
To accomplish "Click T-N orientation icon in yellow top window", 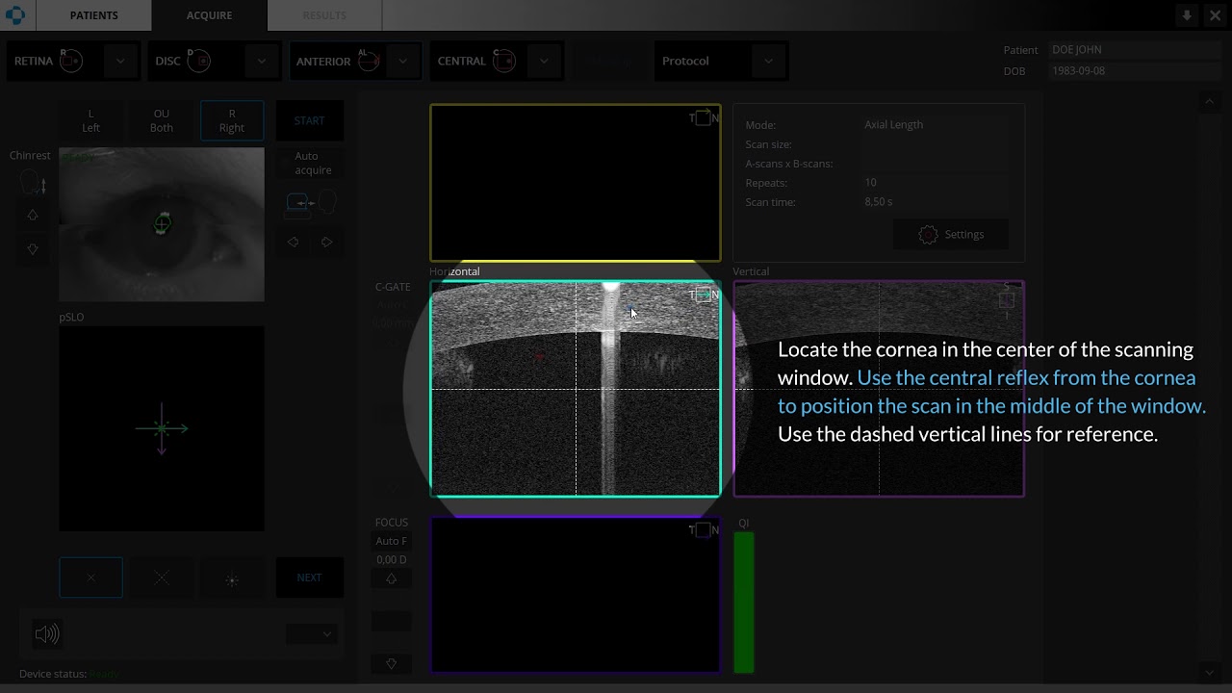I will click(x=704, y=118).
